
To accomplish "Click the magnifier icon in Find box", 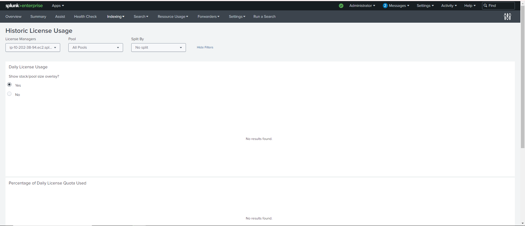I will click(485, 5).
